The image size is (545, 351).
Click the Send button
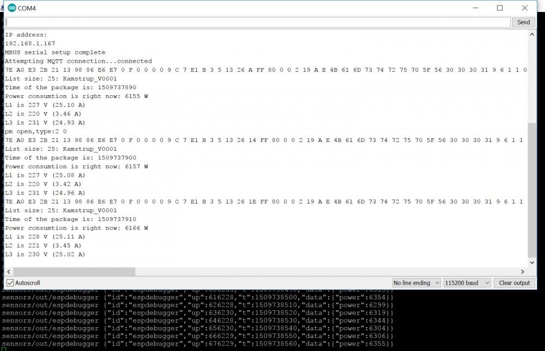[x=523, y=22]
